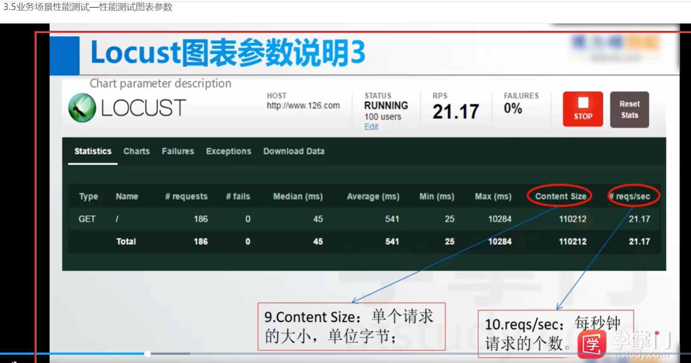This screenshot has width=691, height=363.
Task: Click the 186 requests value in GET row
Action: pyautogui.click(x=201, y=219)
